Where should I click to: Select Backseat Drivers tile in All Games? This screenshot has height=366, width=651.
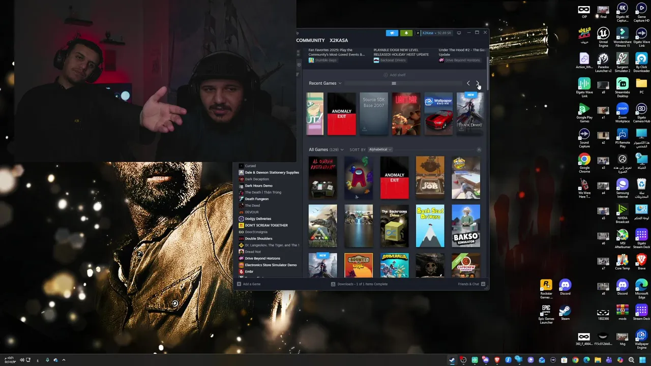coord(430,226)
